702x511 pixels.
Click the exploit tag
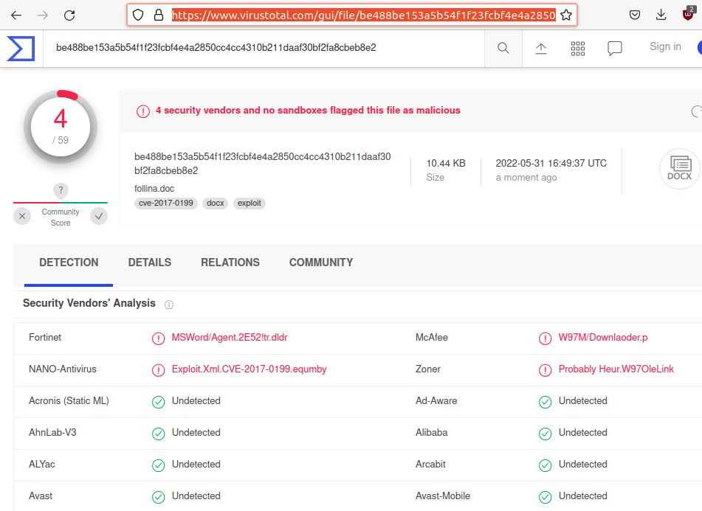pyautogui.click(x=250, y=203)
